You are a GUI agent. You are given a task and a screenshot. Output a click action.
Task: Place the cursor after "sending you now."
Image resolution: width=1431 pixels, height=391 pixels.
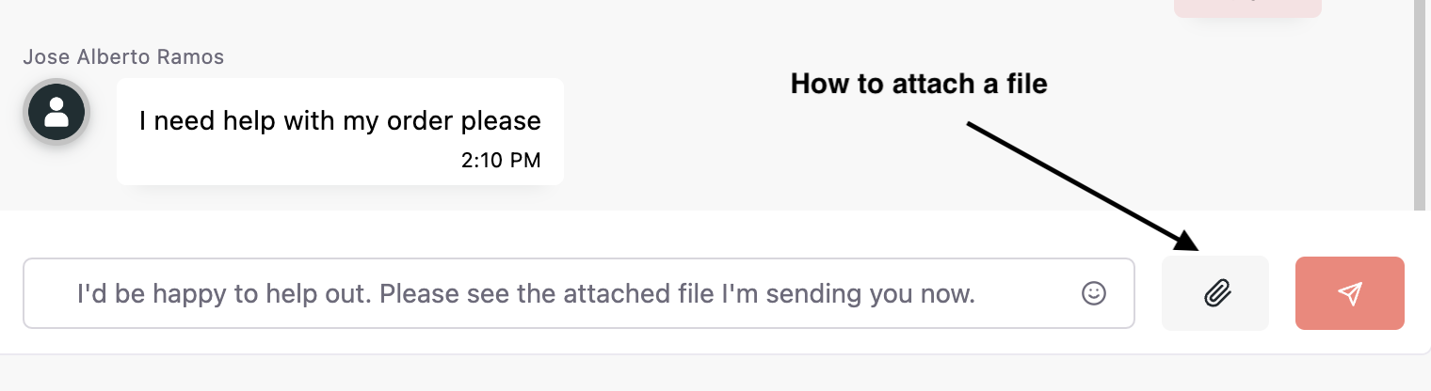tap(977, 293)
